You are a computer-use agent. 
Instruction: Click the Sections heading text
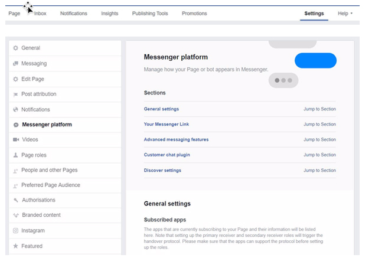coord(155,93)
